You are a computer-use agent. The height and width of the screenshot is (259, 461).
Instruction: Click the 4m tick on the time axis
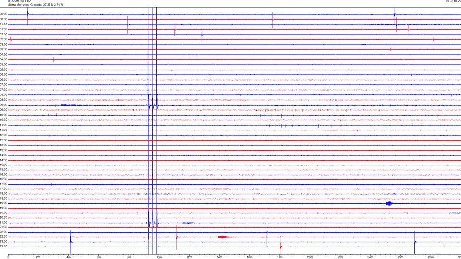[69, 257]
